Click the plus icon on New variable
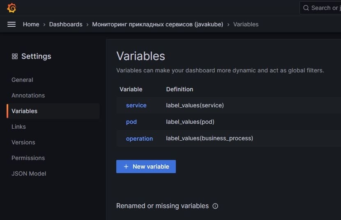 pyautogui.click(x=126, y=167)
